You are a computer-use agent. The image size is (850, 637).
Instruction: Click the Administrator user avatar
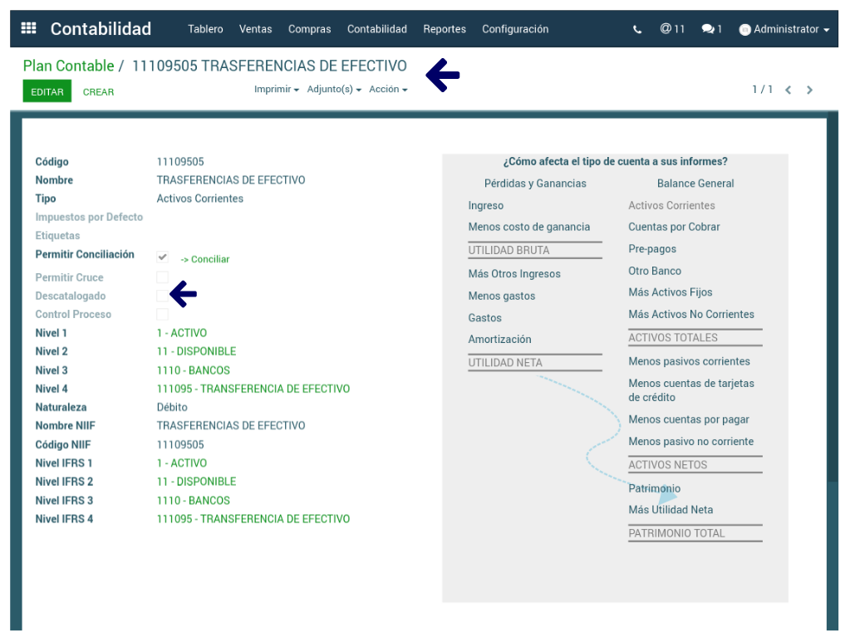[744, 30]
